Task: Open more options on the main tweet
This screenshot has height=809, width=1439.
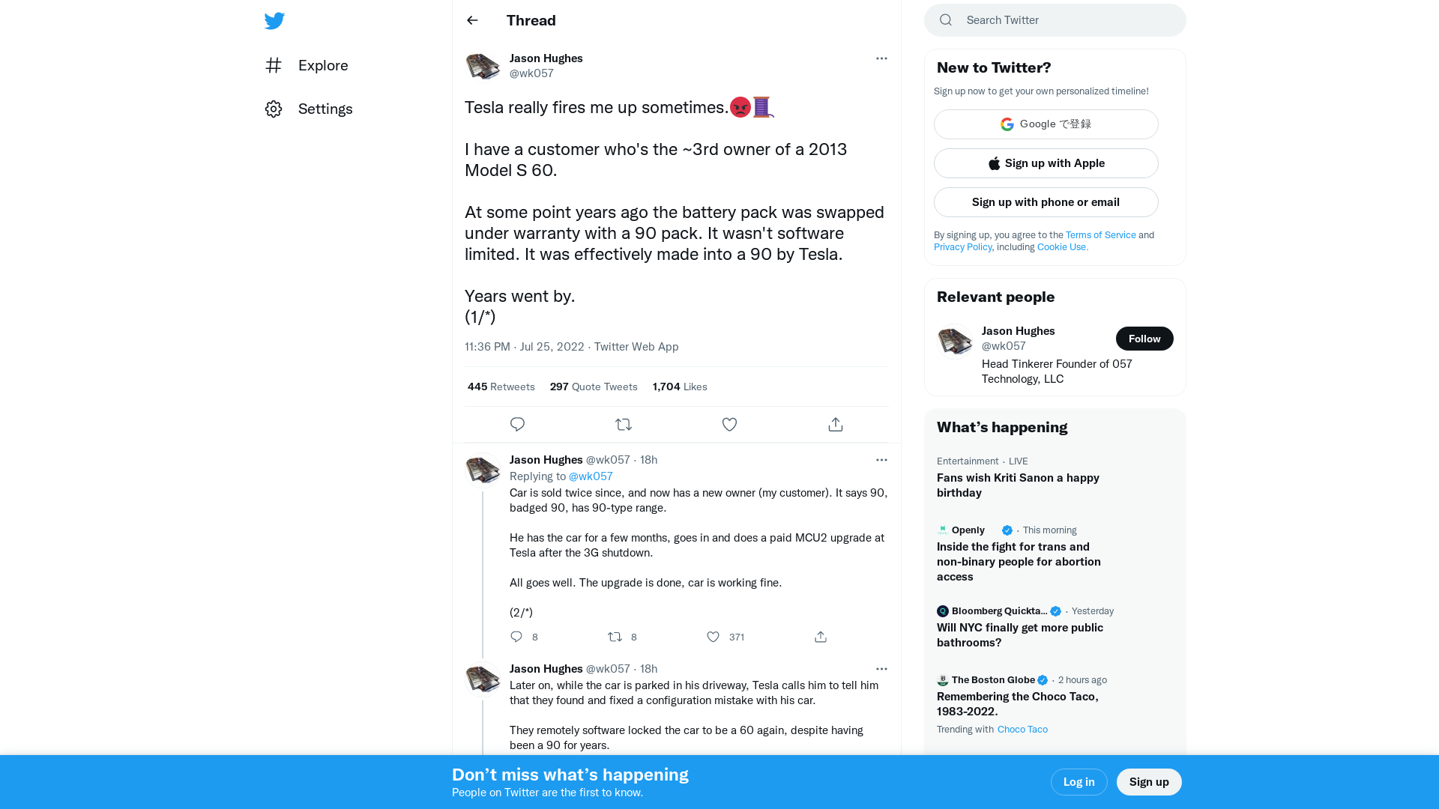Action: [x=881, y=58]
